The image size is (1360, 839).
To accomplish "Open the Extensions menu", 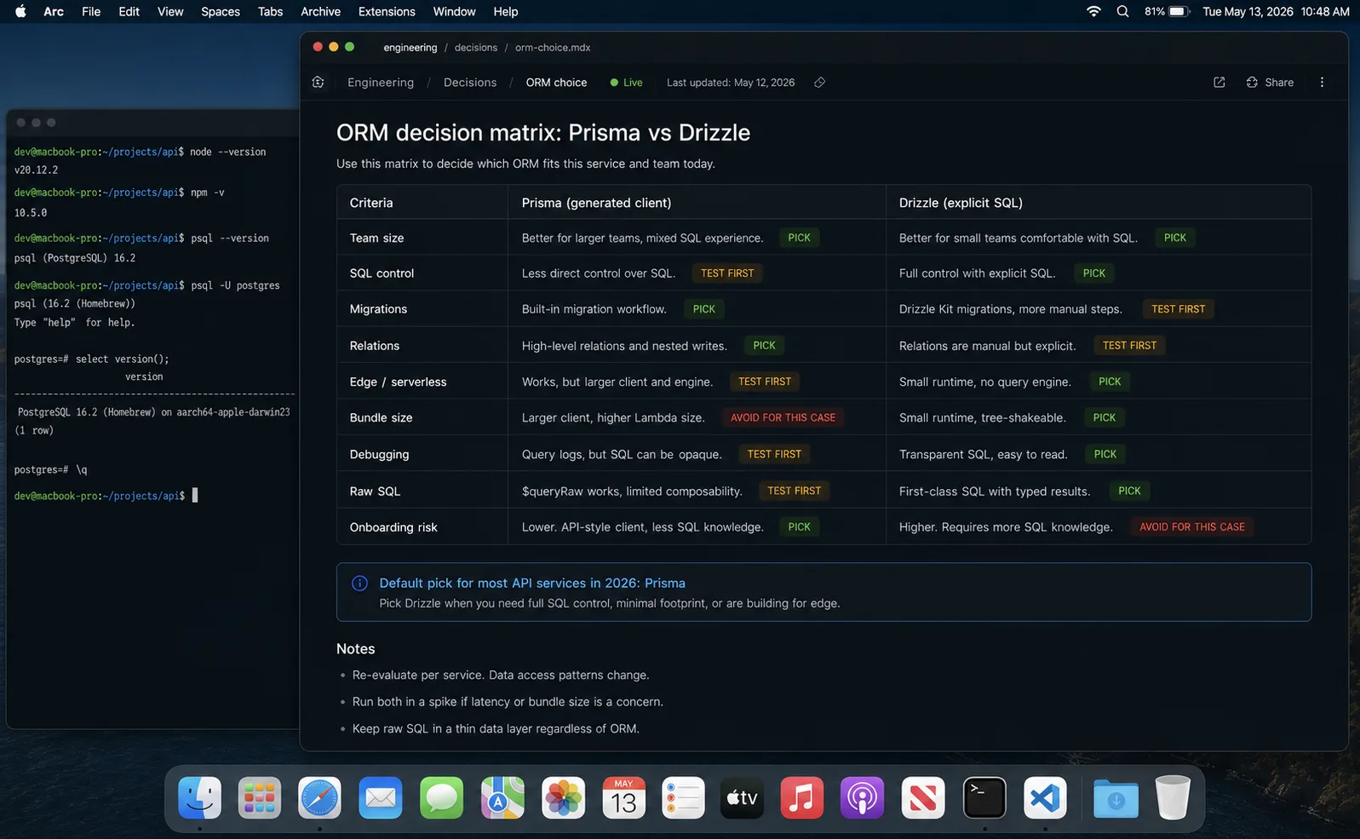I will 387,12.
